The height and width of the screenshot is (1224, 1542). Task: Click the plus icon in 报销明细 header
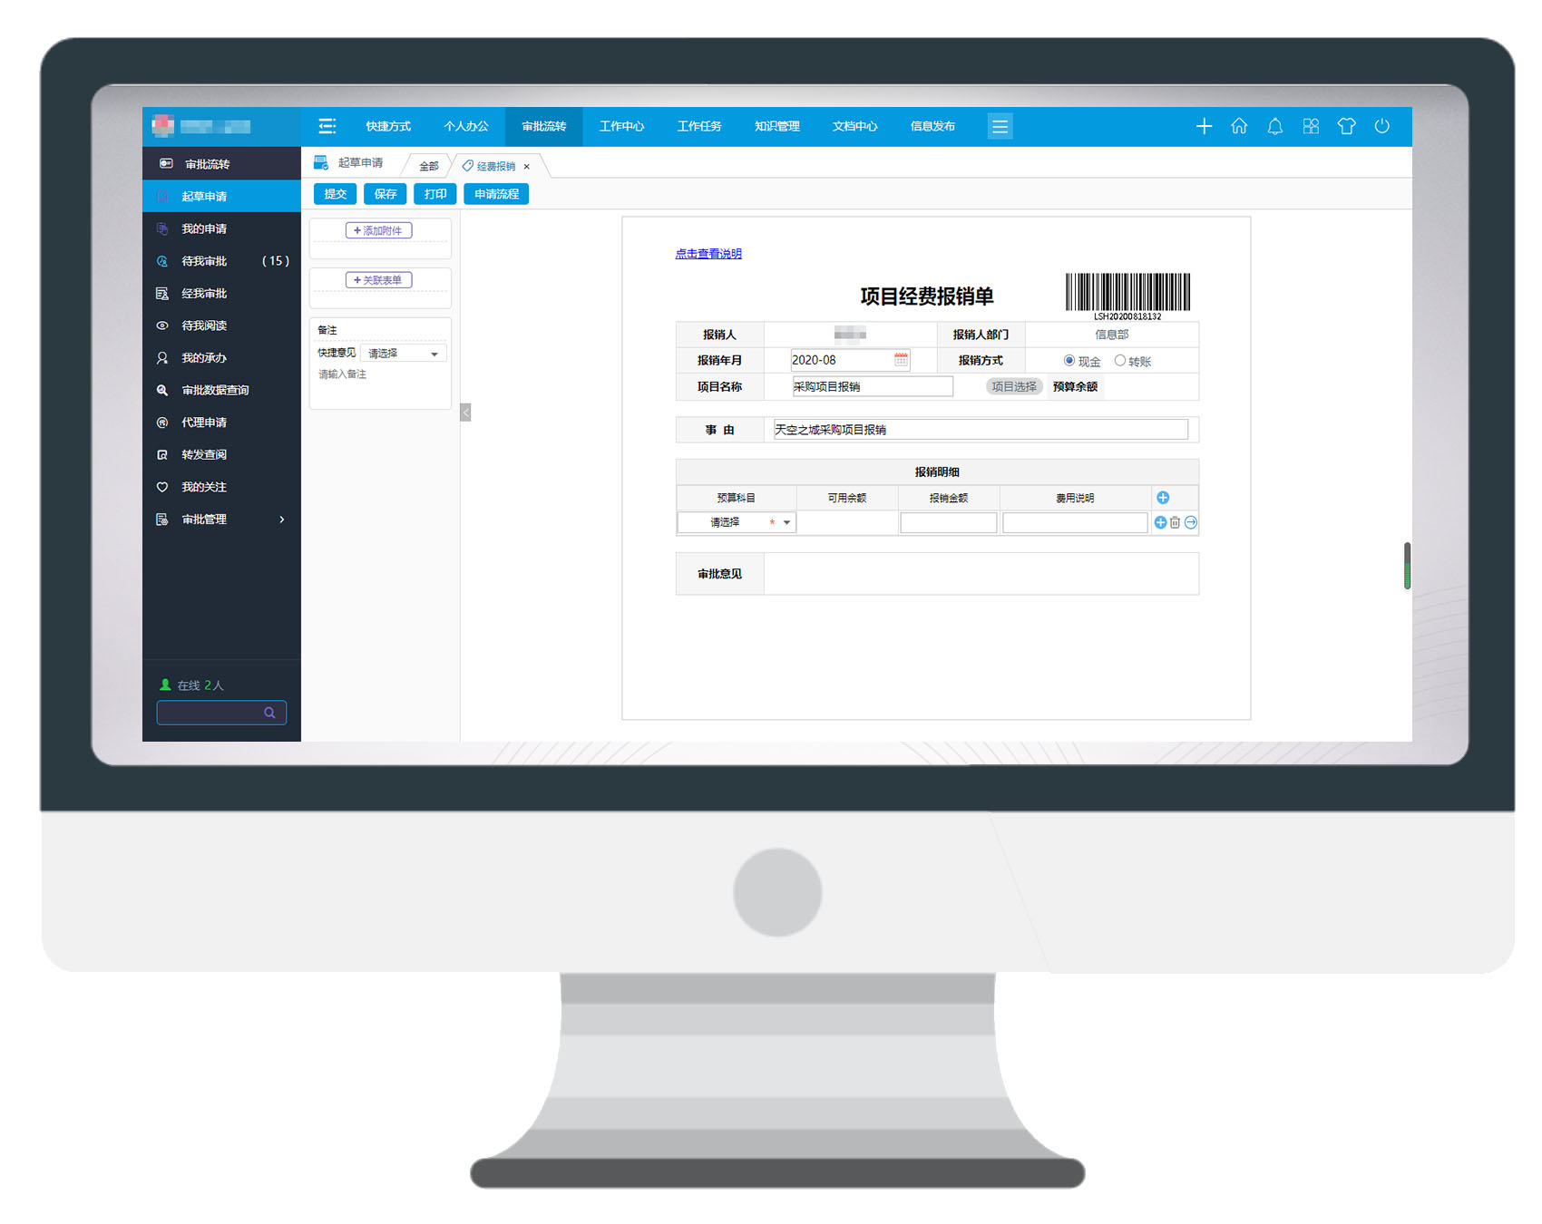point(1163,498)
